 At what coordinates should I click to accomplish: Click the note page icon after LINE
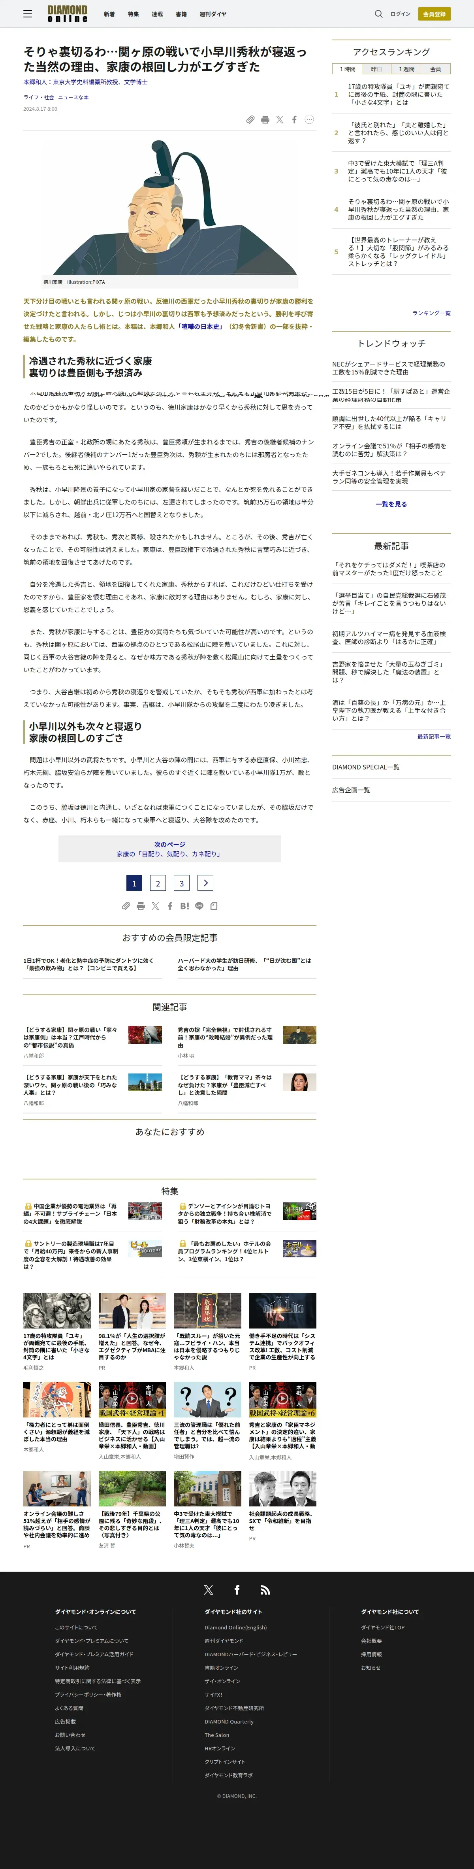(214, 905)
